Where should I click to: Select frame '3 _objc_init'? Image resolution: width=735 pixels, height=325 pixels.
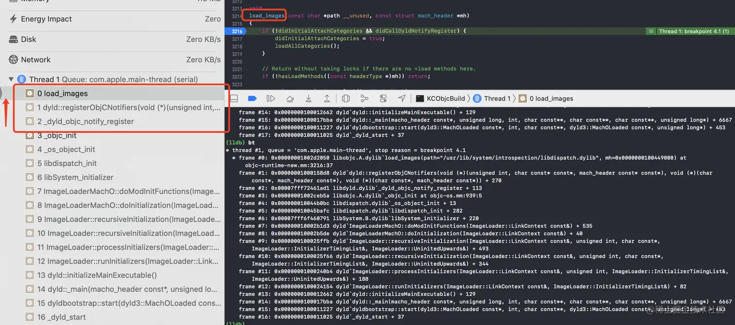click(x=112, y=135)
